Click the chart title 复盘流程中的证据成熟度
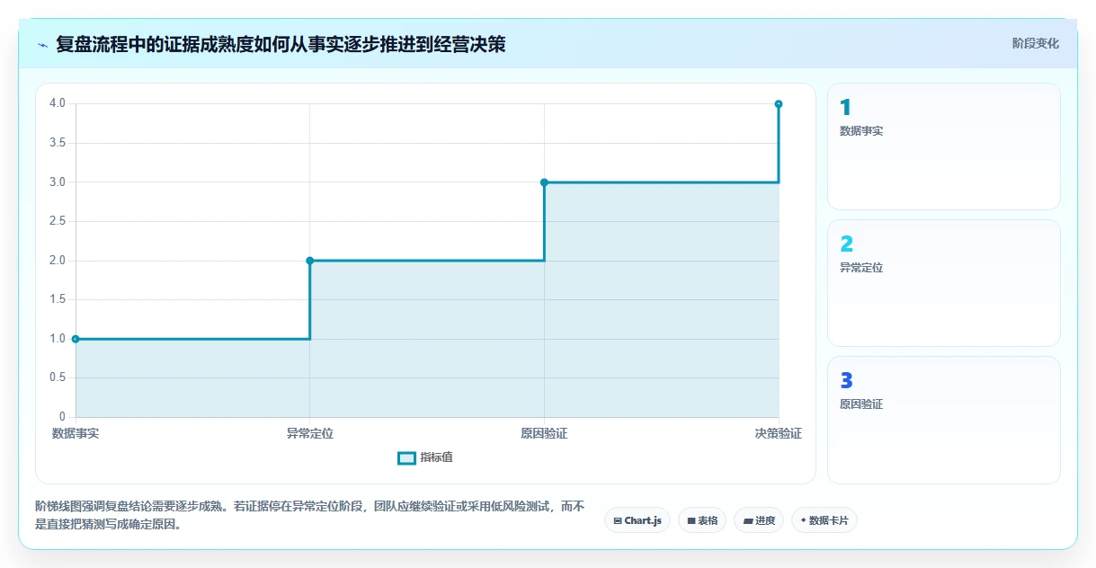Screen dimensions: 1096x568 click(281, 44)
